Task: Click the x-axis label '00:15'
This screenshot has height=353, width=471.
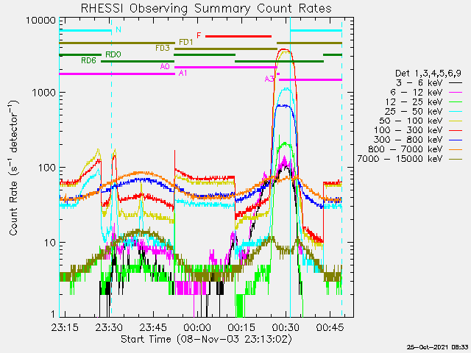Action: 241,327
